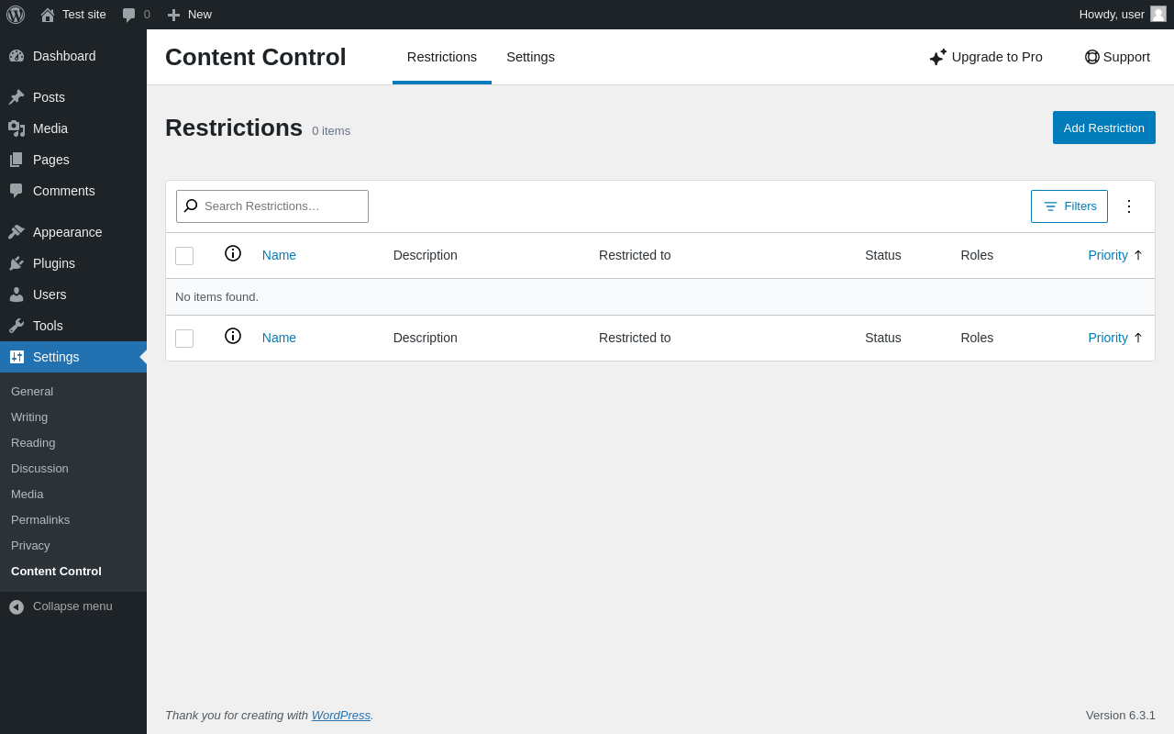Viewport: 1174px width, 734px height.
Task: Expand the Filters panel
Action: (x=1069, y=206)
